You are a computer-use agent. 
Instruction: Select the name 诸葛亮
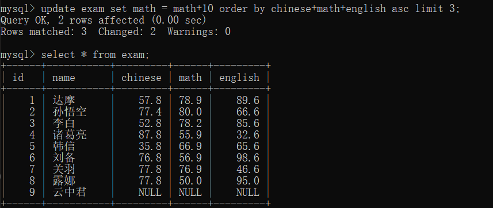click(x=70, y=135)
